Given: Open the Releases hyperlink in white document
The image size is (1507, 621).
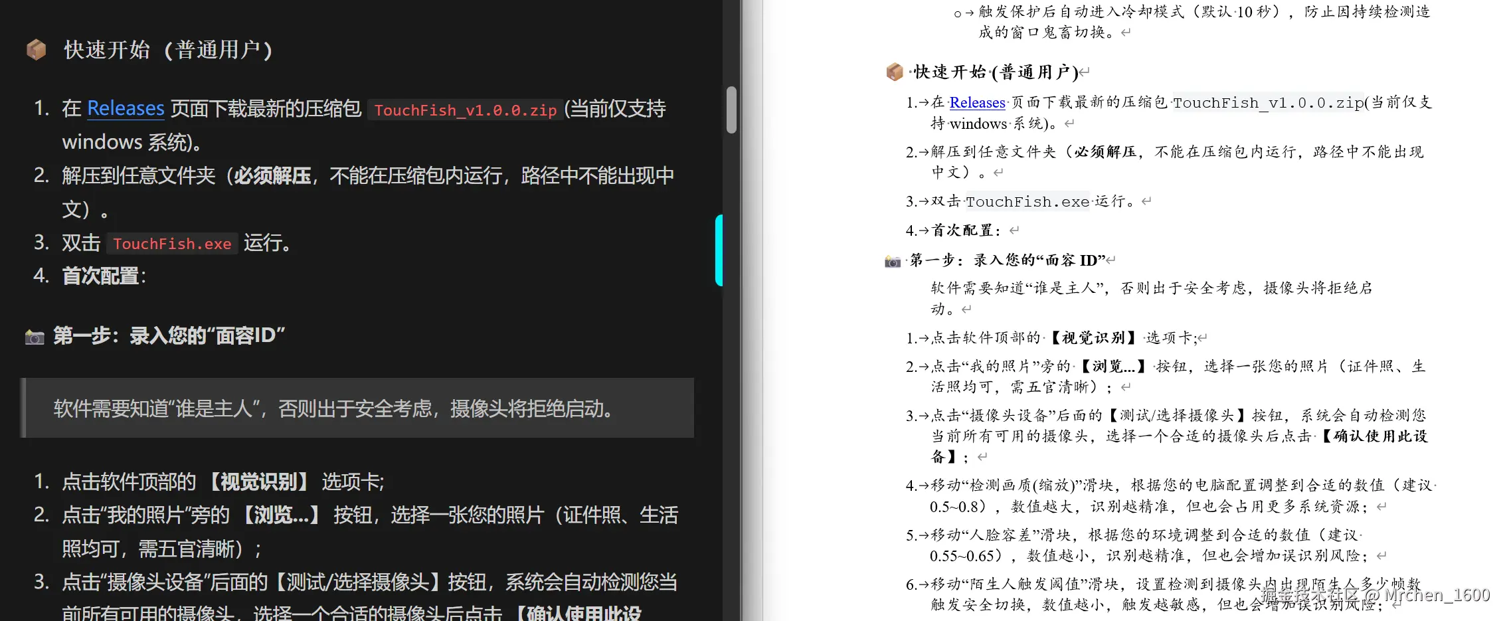Looking at the screenshot, I should 977,102.
